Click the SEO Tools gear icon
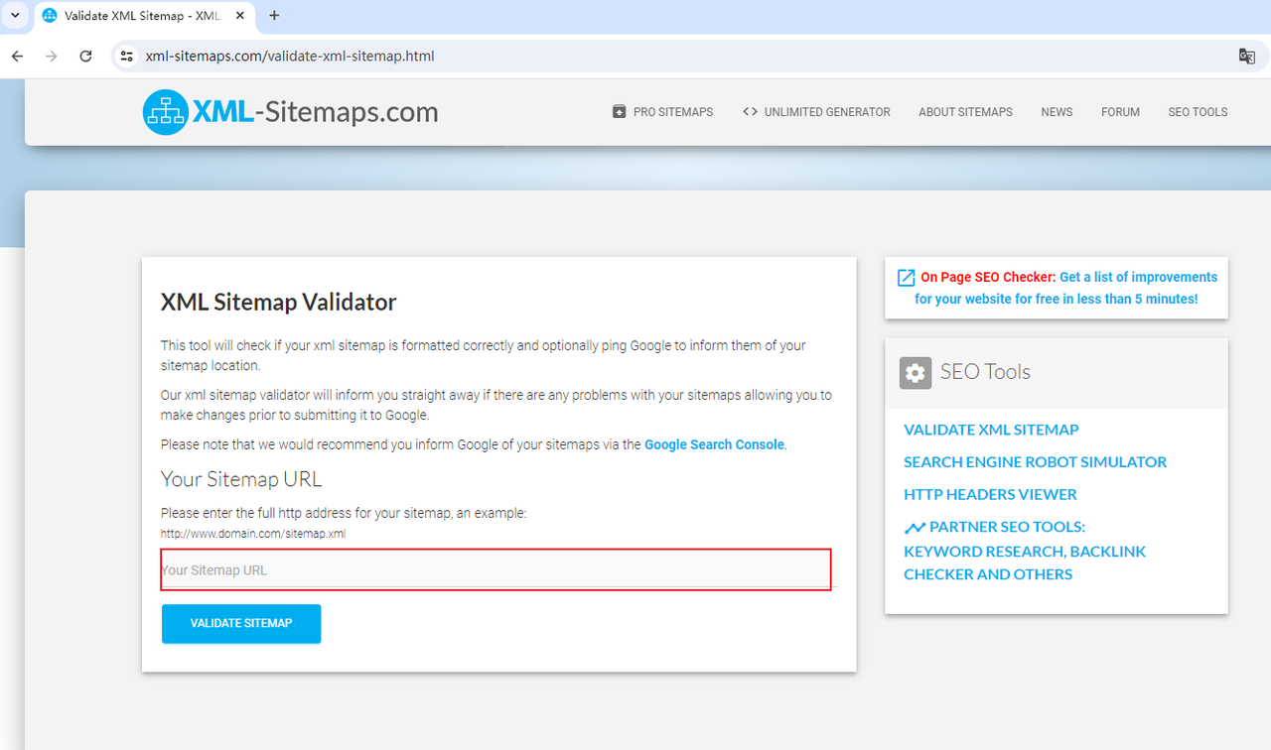The image size is (1271, 750). click(915, 373)
